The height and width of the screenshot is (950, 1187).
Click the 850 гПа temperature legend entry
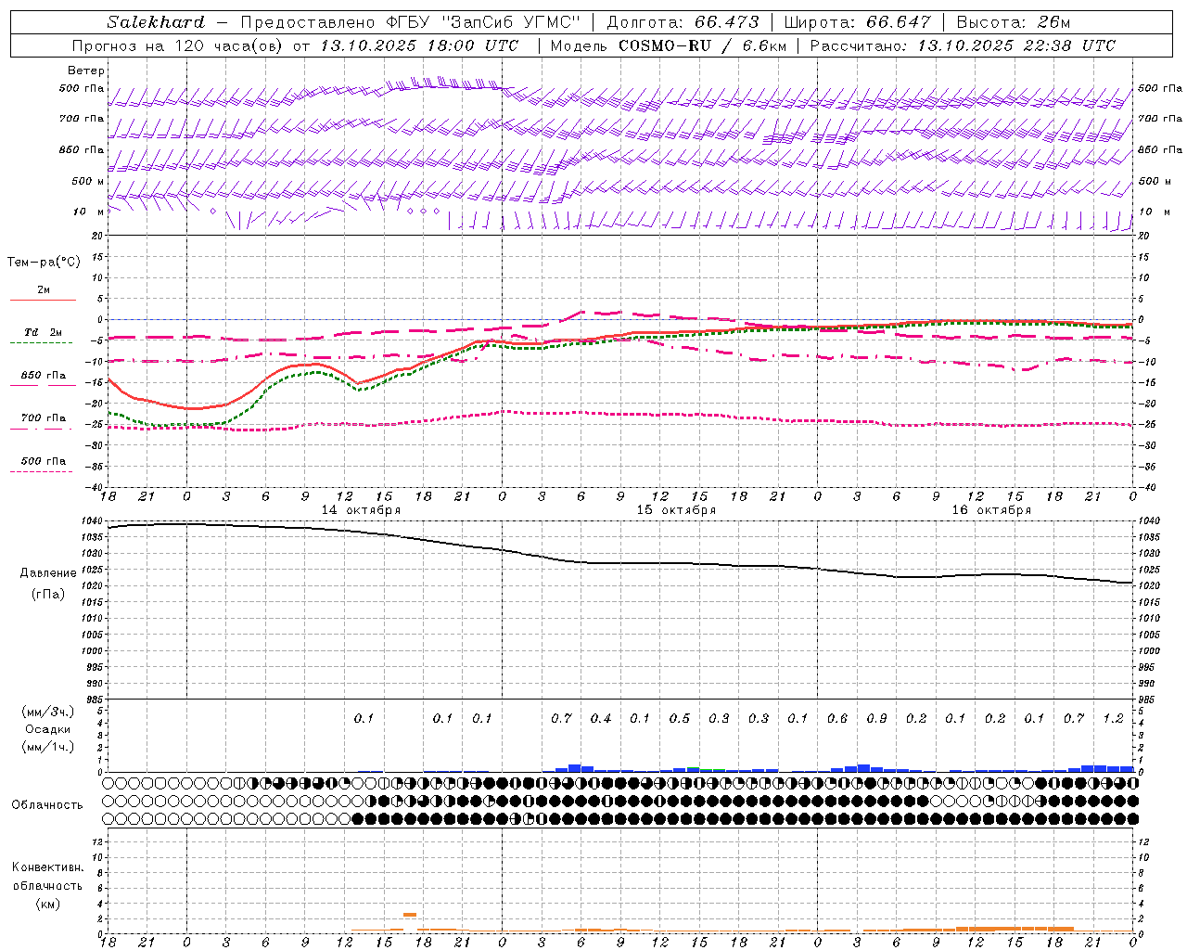pos(44,375)
